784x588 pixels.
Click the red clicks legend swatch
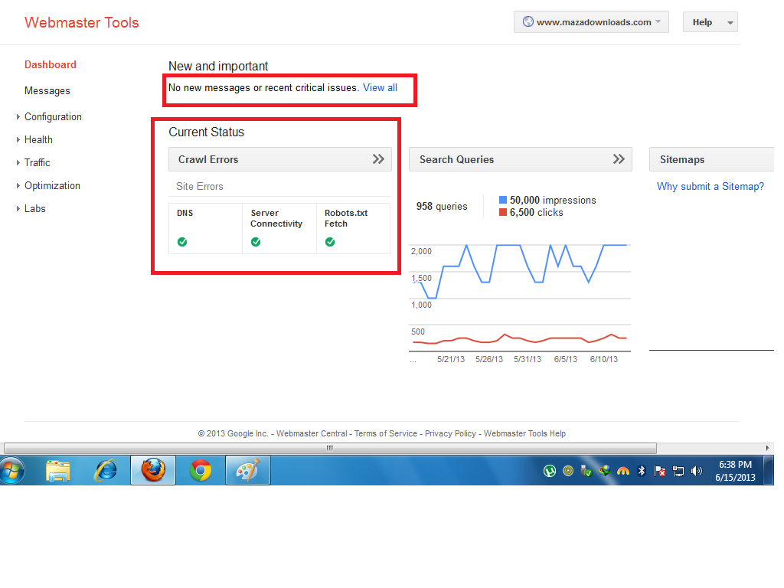click(x=503, y=213)
